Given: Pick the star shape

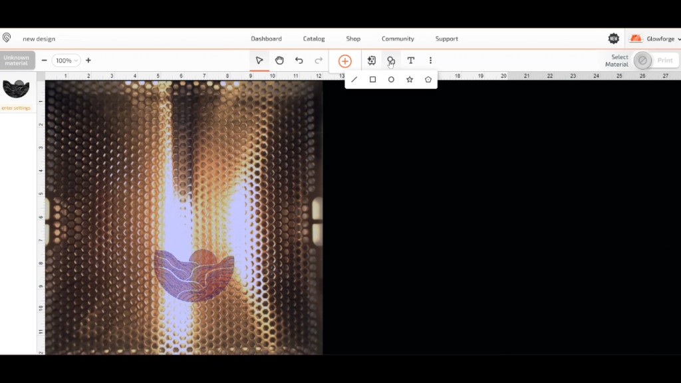Looking at the screenshot, I should (x=410, y=80).
